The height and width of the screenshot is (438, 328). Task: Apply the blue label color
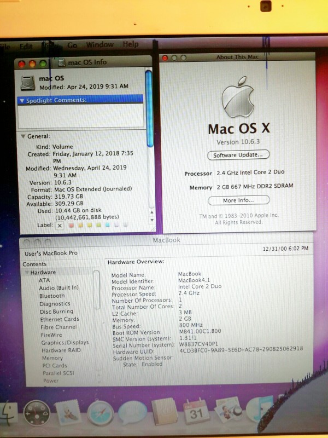point(107,225)
